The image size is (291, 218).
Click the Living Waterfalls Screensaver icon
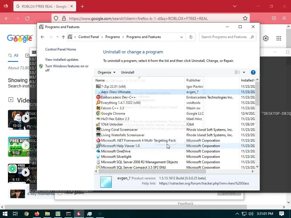(98, 135)
